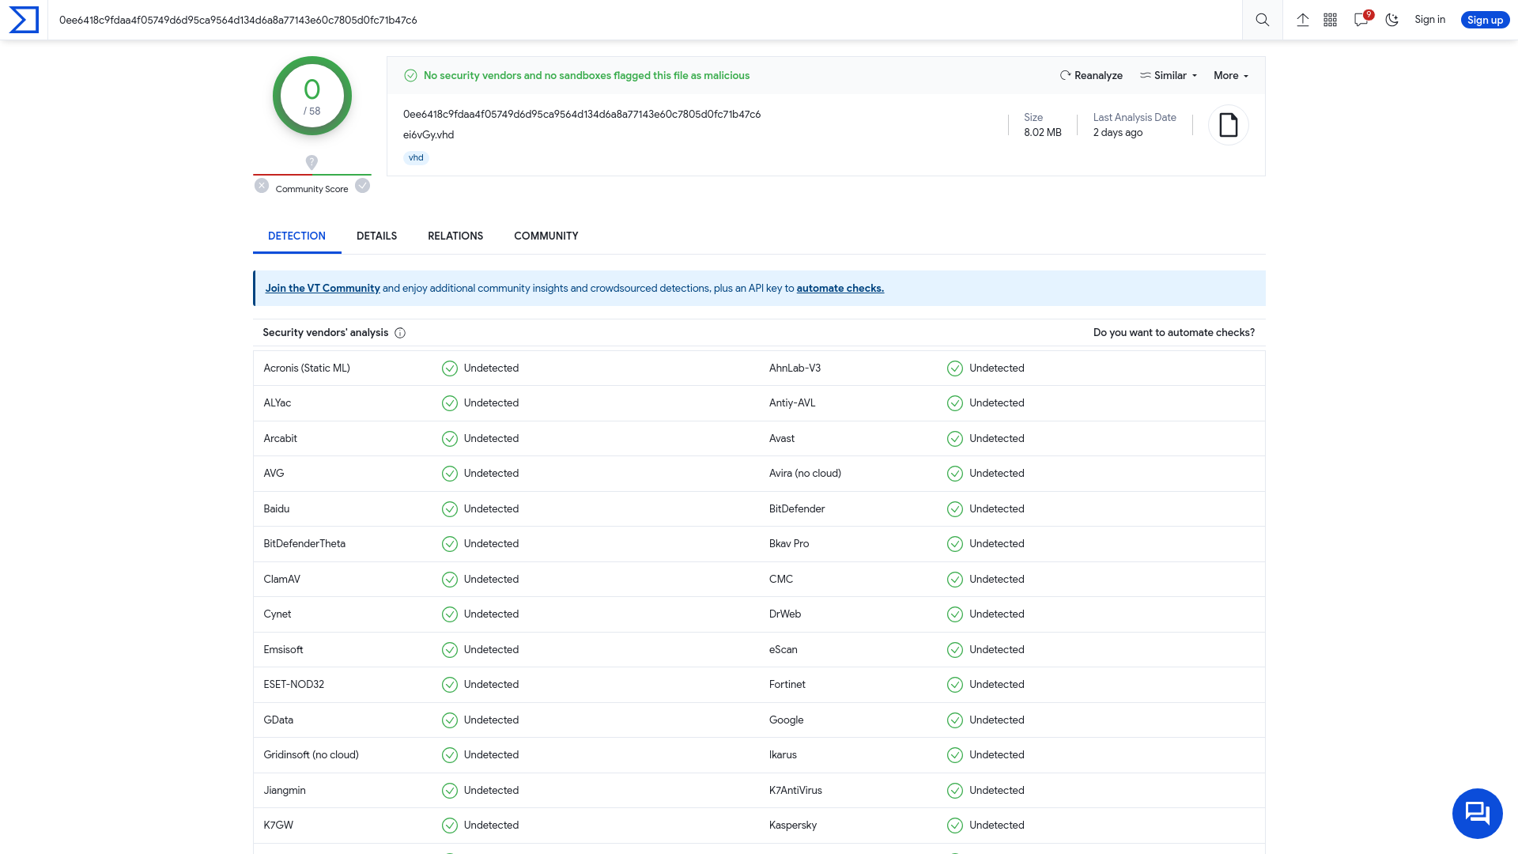Click the VirusTotal logo icon

tap(24, 20)
